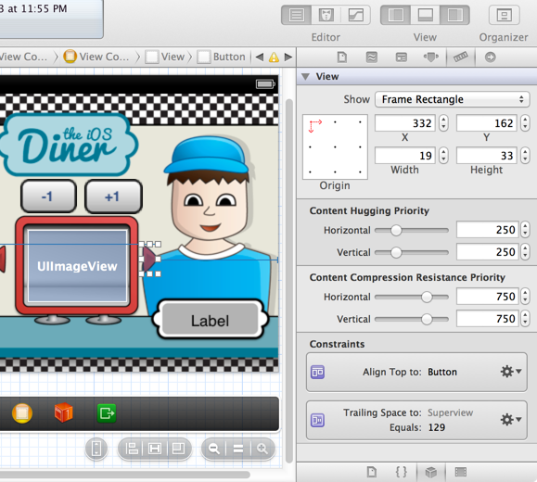Open the Organizer window
Viewport: 537px width, 482px height.
(x=505, y=16)
